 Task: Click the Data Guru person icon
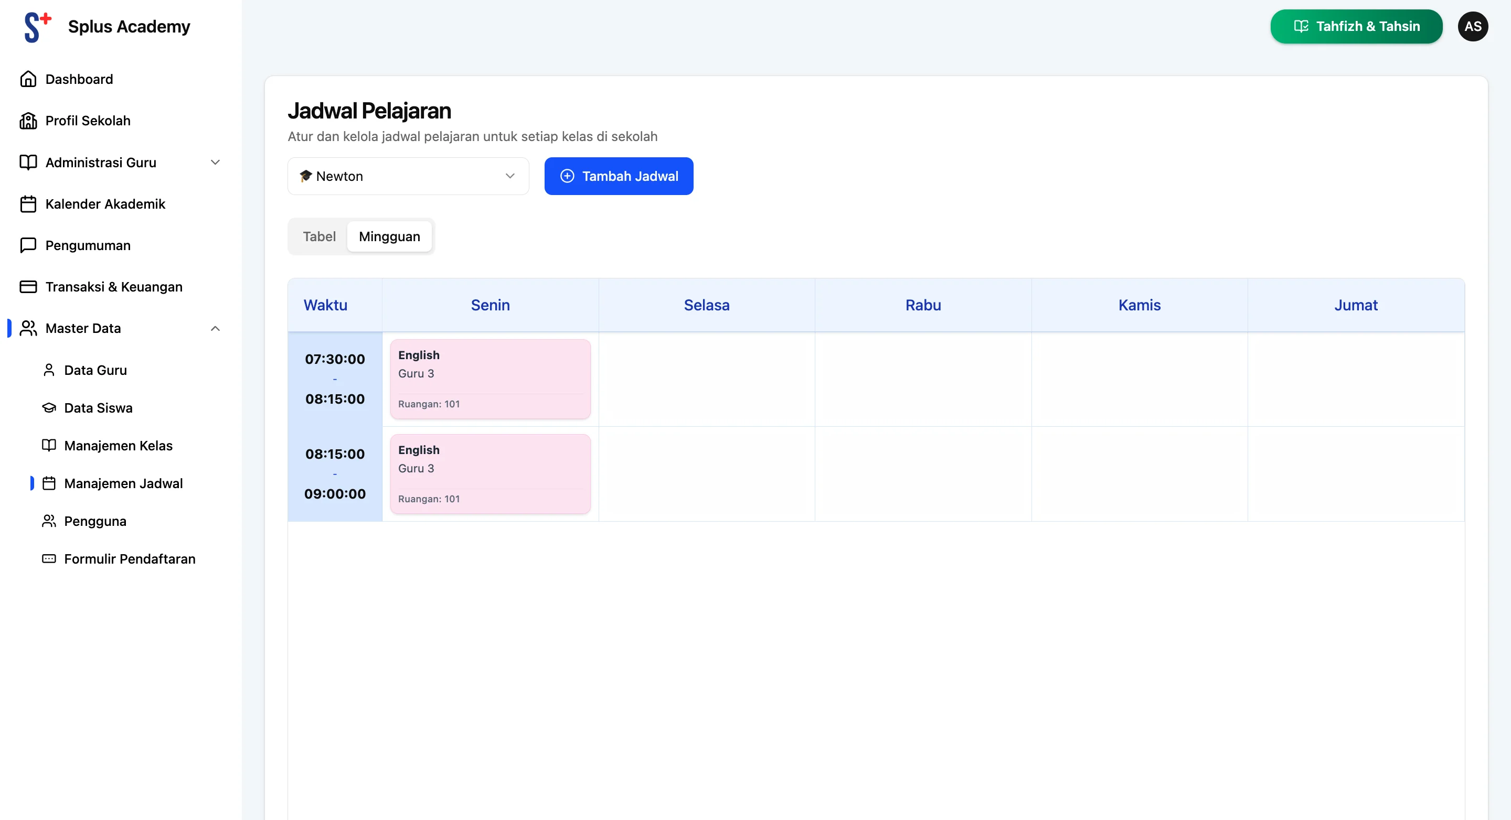tap(49, 370)
